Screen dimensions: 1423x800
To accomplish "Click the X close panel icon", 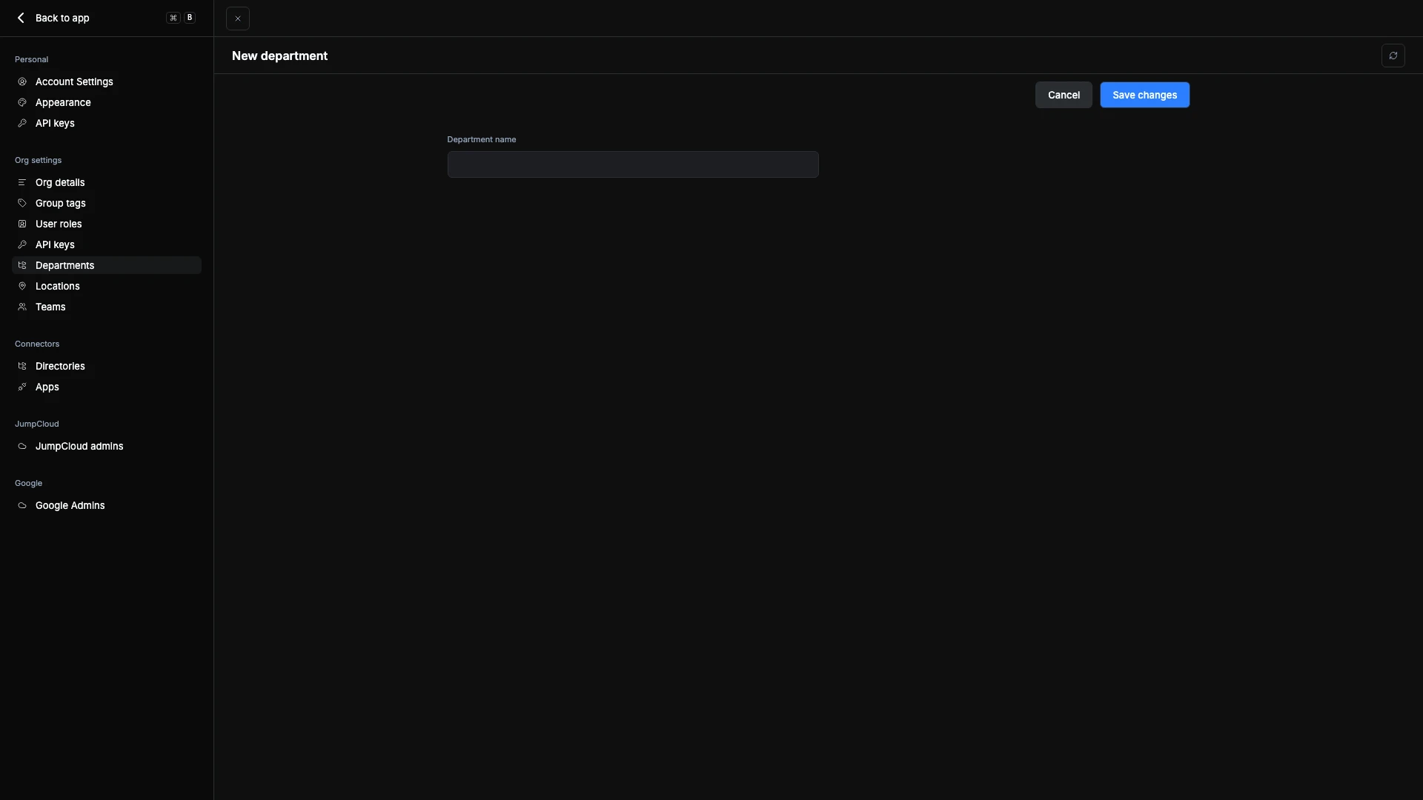I will pos(238,19).
